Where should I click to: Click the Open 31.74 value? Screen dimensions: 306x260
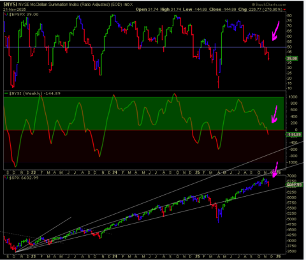coord(147,10)
